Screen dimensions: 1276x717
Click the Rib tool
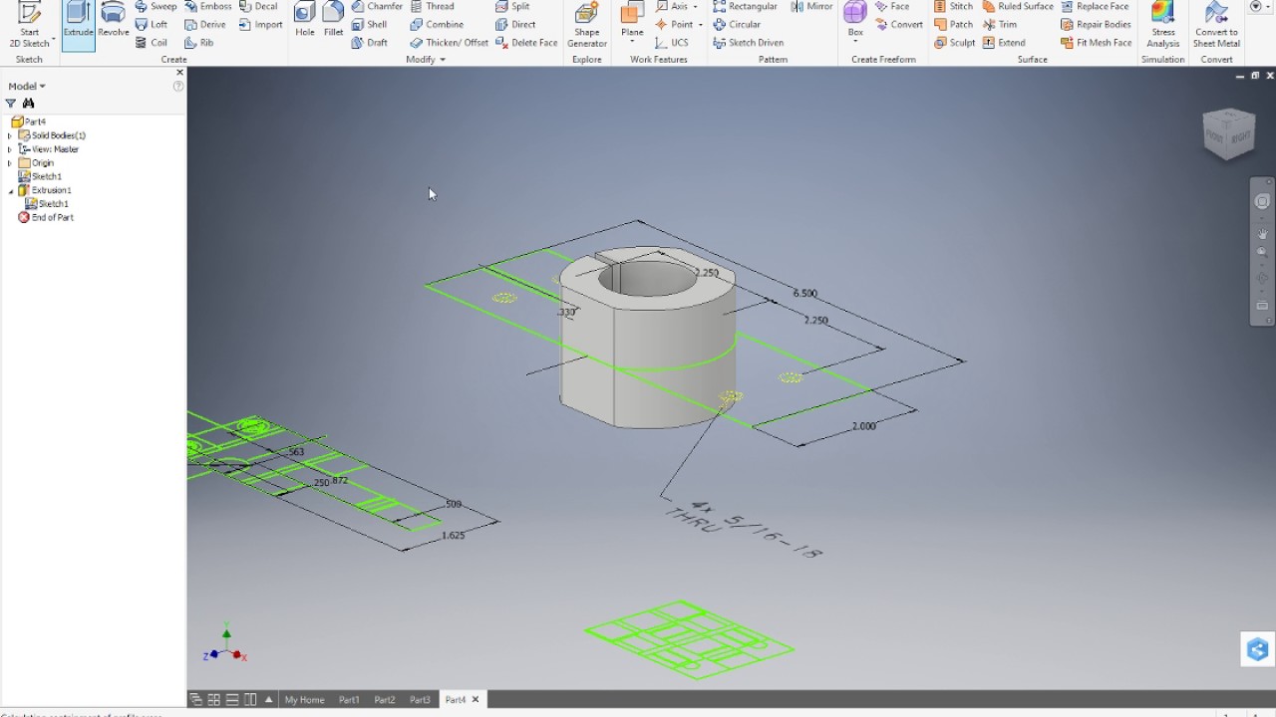click(x=198, y=42)
